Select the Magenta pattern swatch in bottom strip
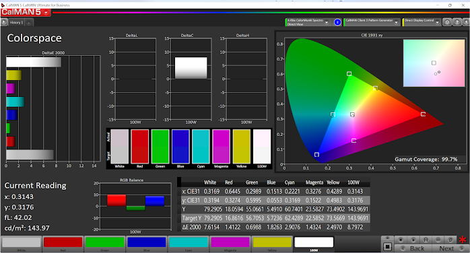The width and height of the screenshot is (470, 253). pos(230,242)
